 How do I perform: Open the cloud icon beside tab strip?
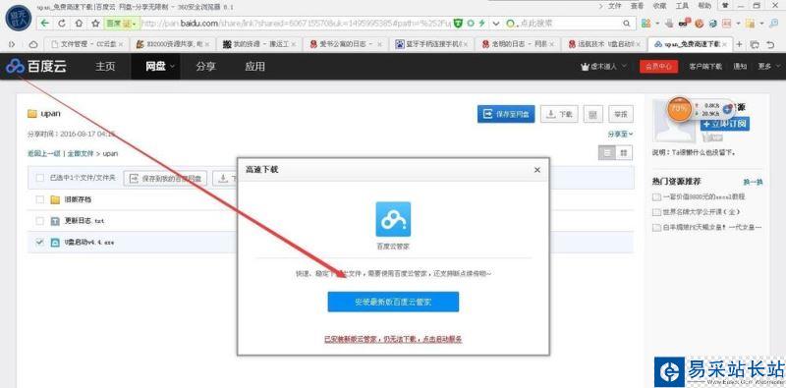coord(33,44)
